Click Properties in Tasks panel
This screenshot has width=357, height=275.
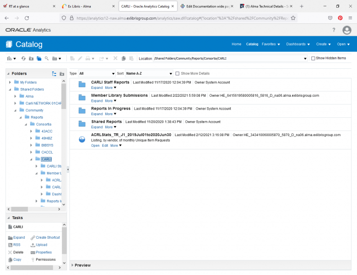tap(44, 252)
